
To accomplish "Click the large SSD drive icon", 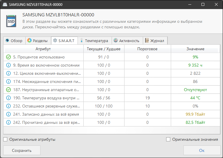I will coord(11,21).
